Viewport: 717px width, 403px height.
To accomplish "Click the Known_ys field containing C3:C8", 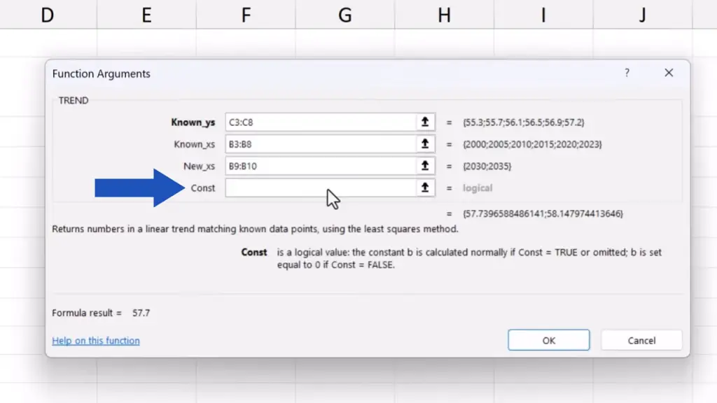I will click(321, 122).
